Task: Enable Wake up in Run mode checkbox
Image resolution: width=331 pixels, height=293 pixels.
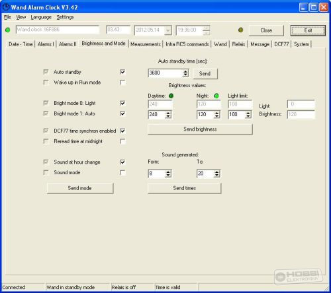Action: point(122,82)
